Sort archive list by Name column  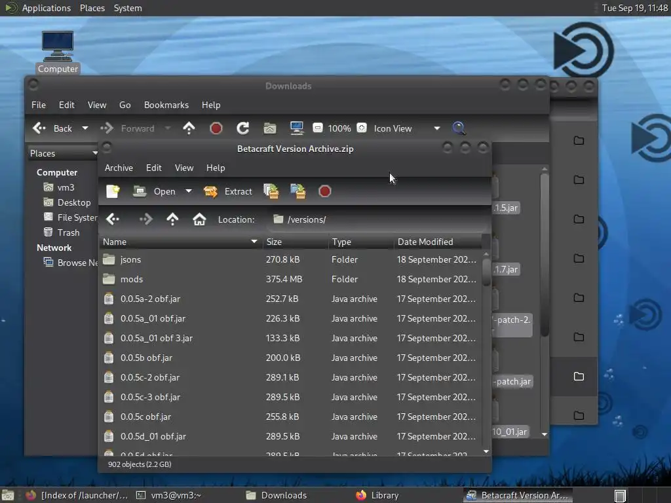click(x=181, y=242)
